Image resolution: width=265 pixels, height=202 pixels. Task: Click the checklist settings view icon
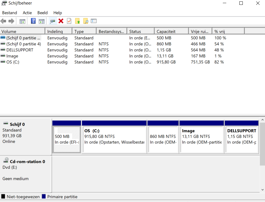[x=94, y=21]
